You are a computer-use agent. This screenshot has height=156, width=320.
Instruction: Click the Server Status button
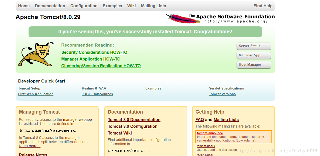pos(254,46)
